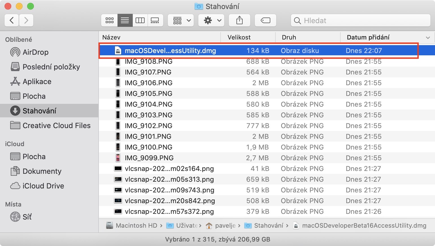Select the vlcsnap-202...m20s842.png file
The image size is (435, 246).
click(267, 201)
